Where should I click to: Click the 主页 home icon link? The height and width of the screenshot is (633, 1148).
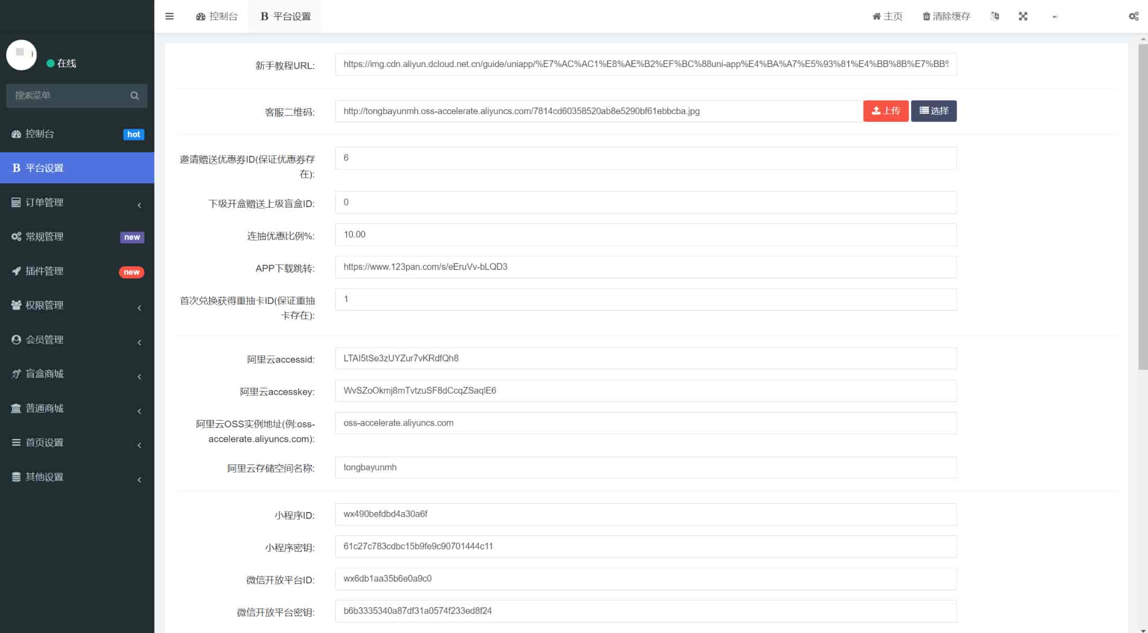(887, 16)
